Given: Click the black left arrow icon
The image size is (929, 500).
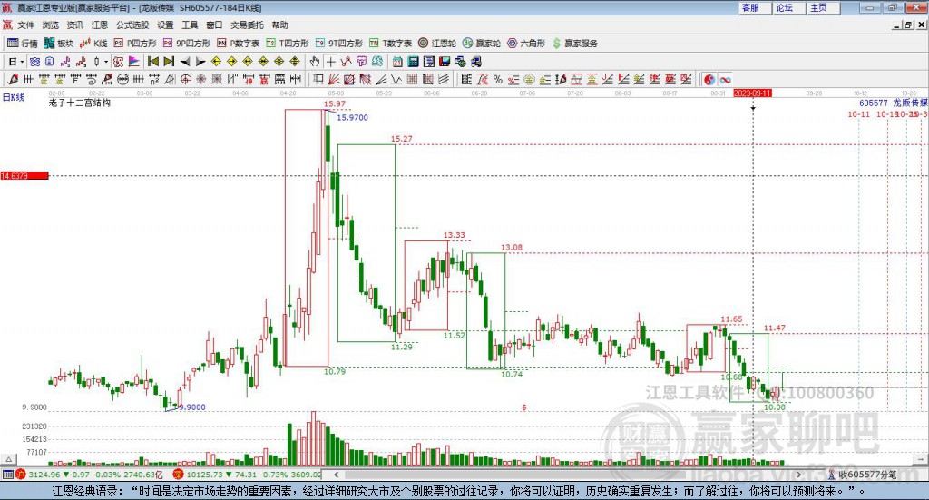Looking at the screenshot, I should [x=185, y=62].
